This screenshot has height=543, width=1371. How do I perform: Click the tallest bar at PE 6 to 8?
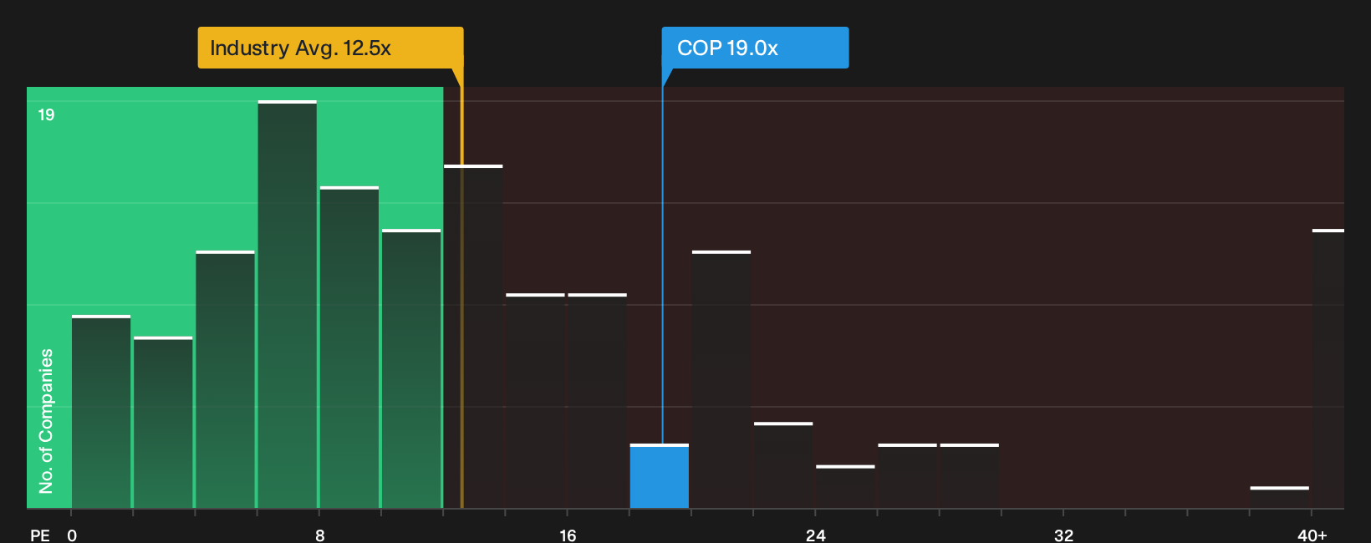[288, 304]
